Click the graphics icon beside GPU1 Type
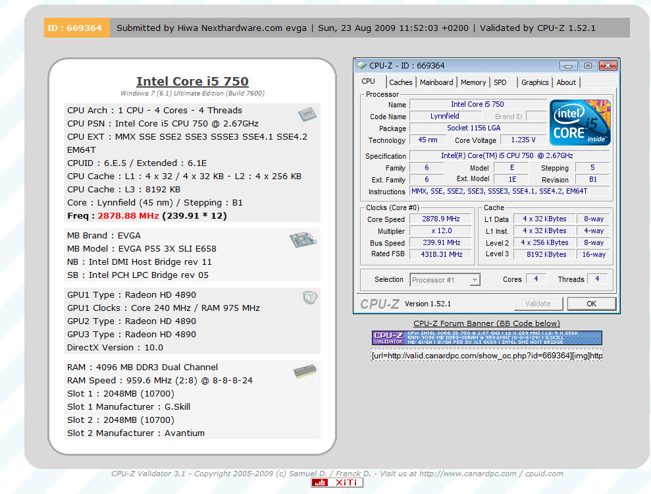Image resolution: width=651 pixels, height=494 pixels. pyautogui.click(x=310, y=298)
